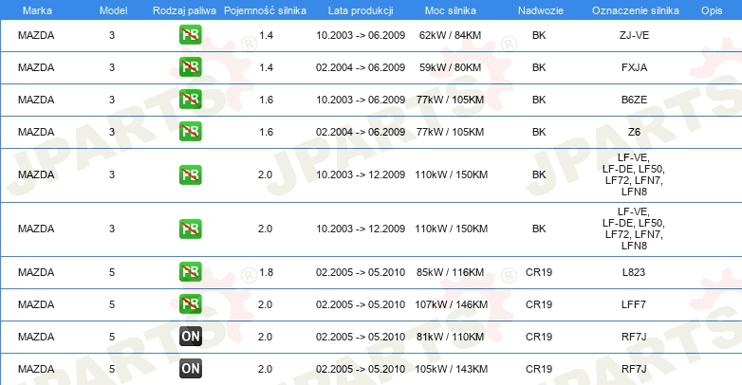Click the Pojemność silnika column header
This screenshot has width=742, height=385.
[265, 10]
